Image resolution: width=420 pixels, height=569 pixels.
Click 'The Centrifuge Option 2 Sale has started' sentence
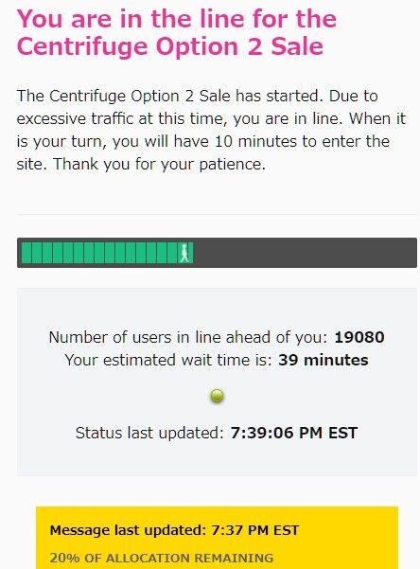pos(169,96)
